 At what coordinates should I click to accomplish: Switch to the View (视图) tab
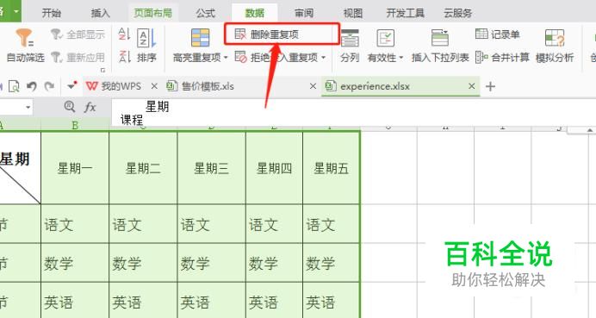tap(353, 13)
